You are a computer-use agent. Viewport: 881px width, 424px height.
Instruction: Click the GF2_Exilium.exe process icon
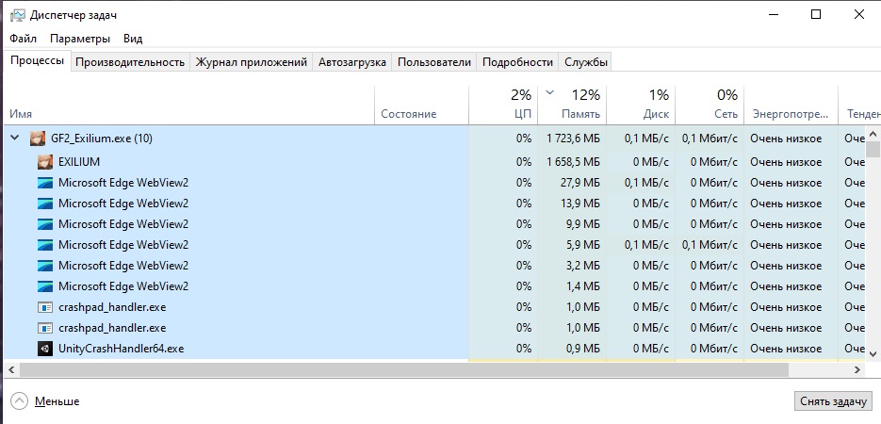[38, 139]
